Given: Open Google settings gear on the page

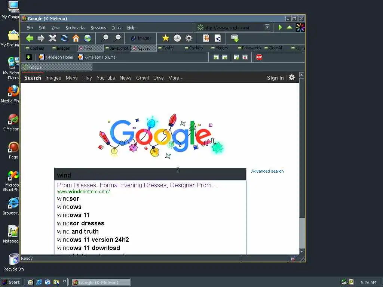Looking at the screenshot, I should pyautogui.click(x=292, y=78).
